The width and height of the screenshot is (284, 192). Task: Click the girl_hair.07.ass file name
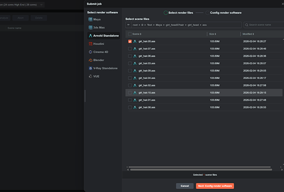(x=147, y=49)
